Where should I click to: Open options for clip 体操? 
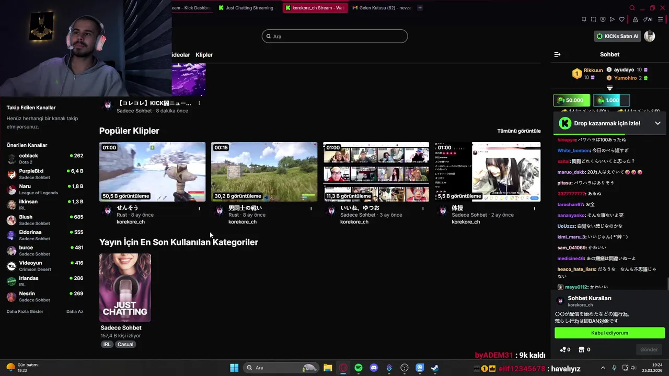(534, 208)
